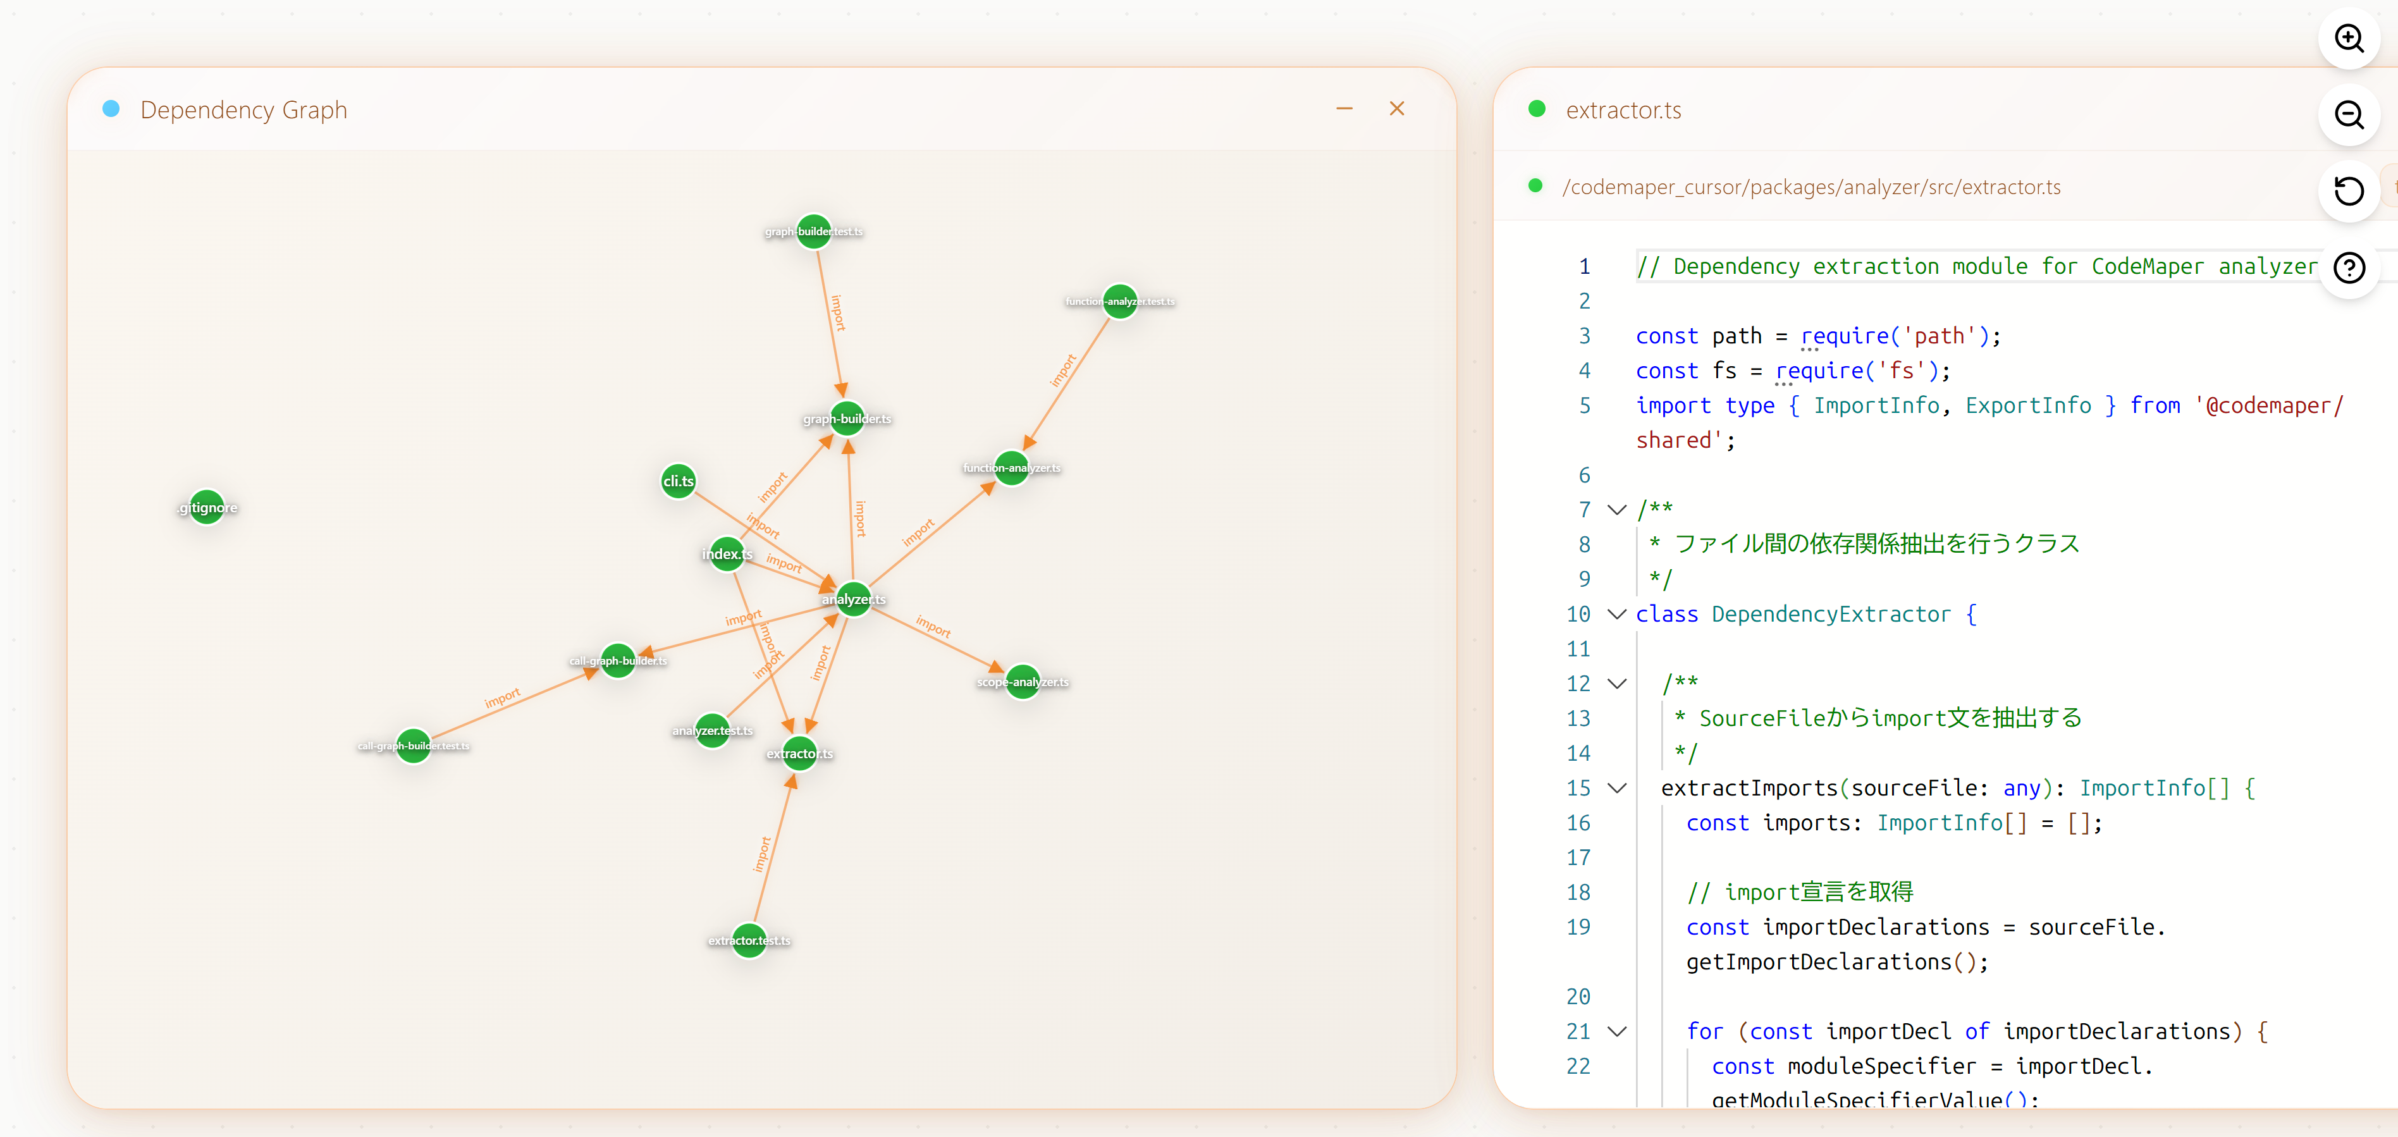Click the extractor.ts file path breadcrumb
The height and width of the screenshot is (1137, 2398).
pyautogui.click(x=1811, y=187)
